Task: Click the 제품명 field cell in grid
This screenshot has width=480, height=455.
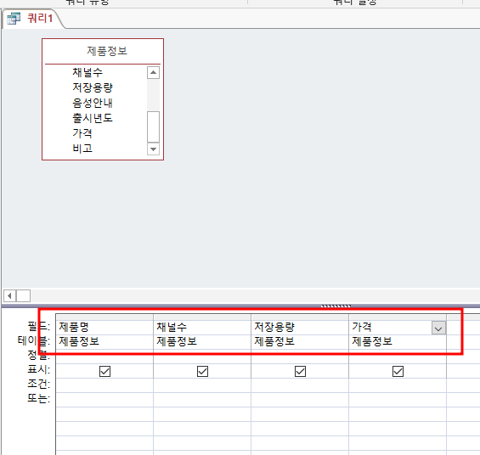Action: (x=104, y=327)
